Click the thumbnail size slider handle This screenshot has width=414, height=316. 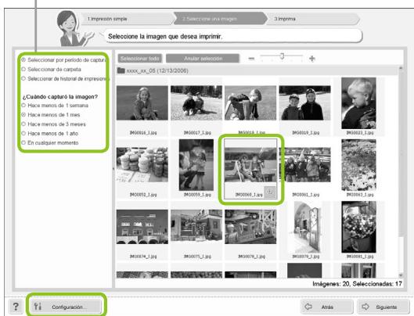(x=282, y=56)
